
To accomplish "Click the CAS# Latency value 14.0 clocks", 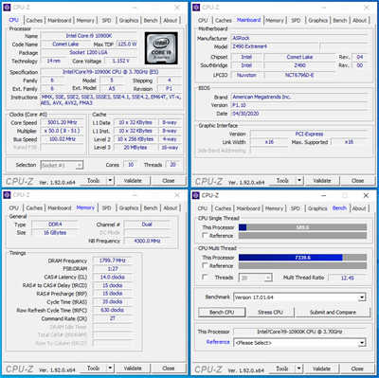I will click(113, 277).
